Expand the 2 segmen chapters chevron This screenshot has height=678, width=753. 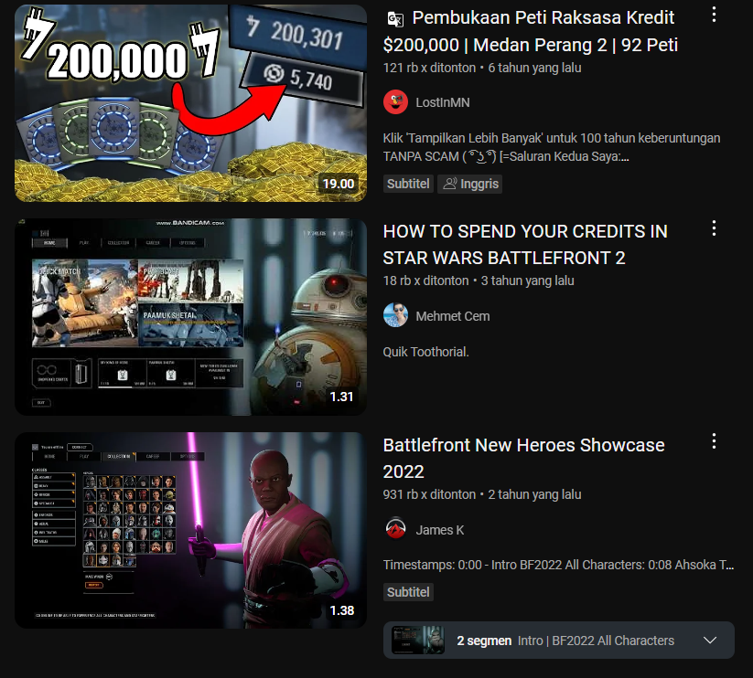(x=710, y=641)
